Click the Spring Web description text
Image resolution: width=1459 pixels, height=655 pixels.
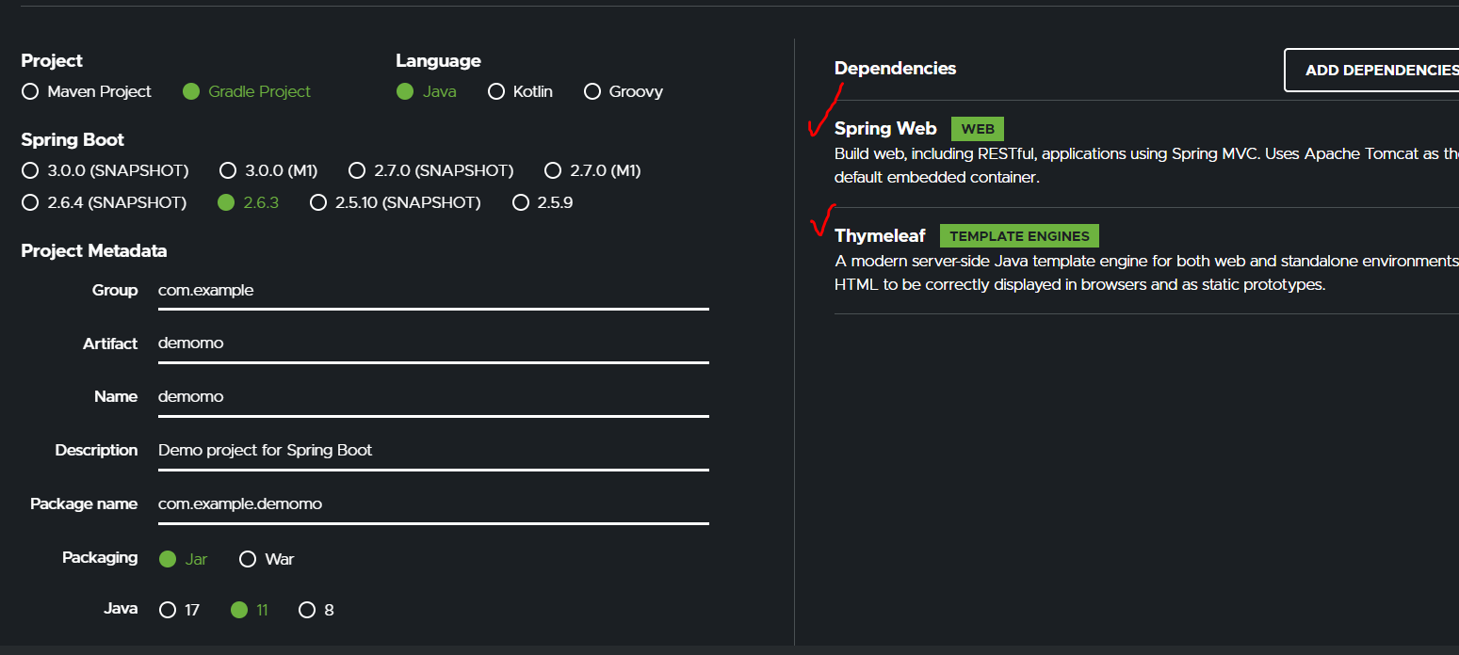point(1146,166)
